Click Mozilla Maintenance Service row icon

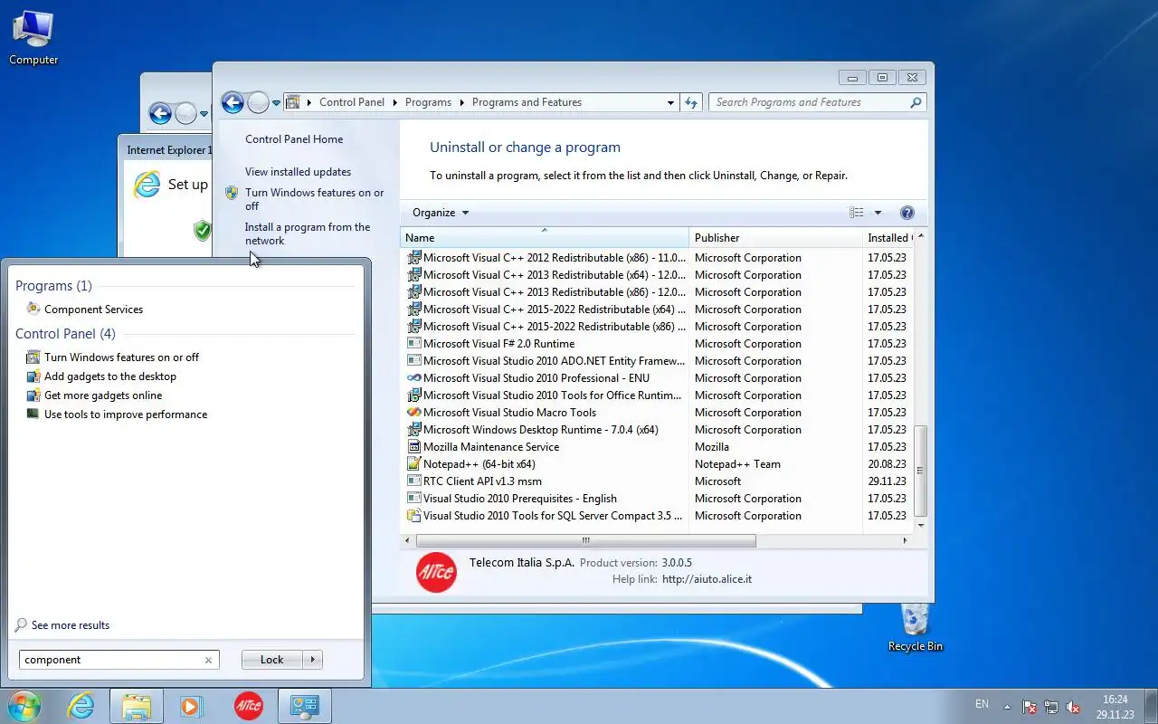pos(414,446)
